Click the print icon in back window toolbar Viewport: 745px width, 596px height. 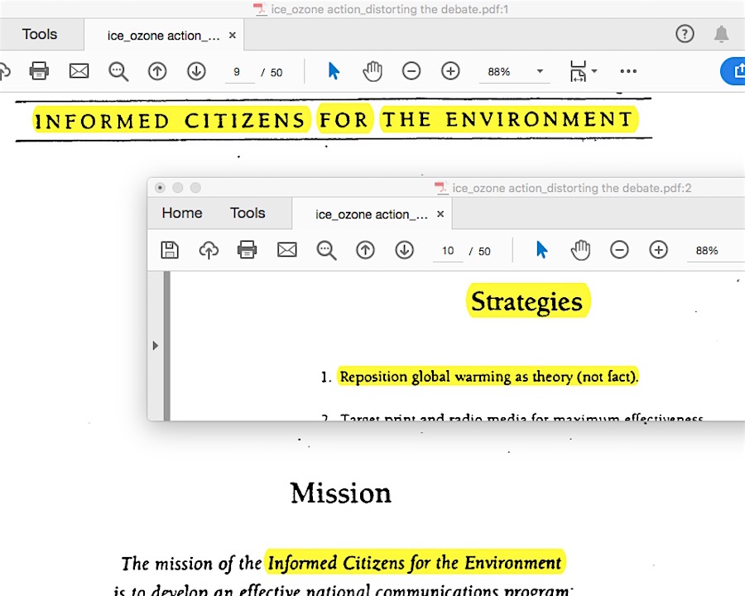click(x=39, y=71)
